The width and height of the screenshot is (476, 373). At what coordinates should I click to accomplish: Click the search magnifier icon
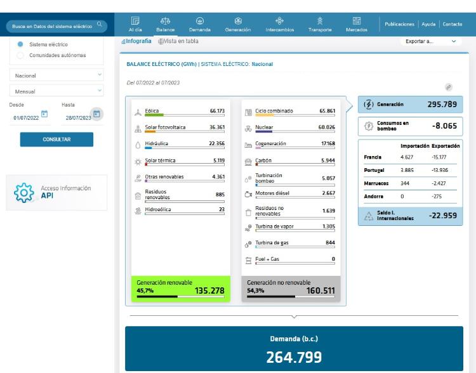coord(99,25)
